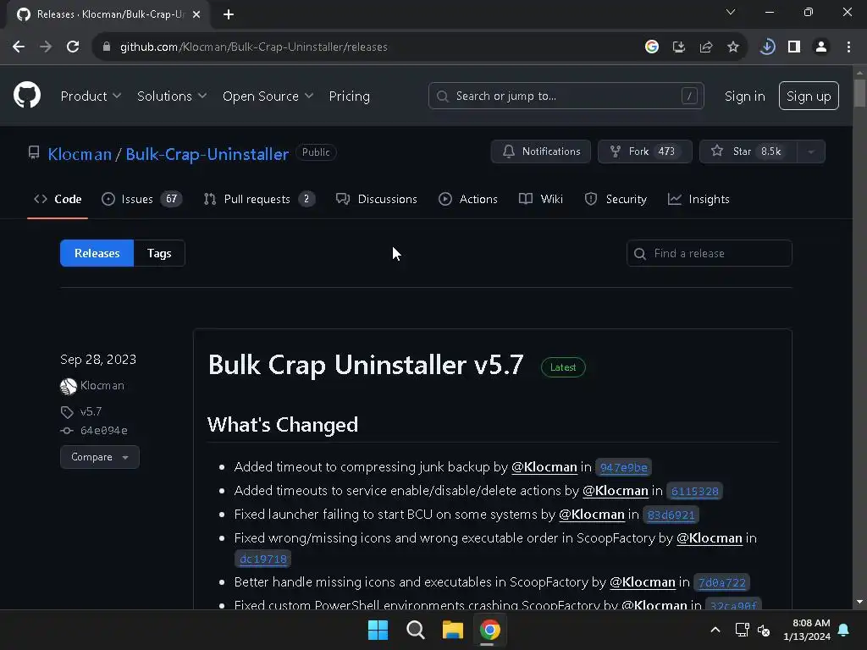This screenshot has width=867, height=650.
Task: Open the Google icon in the address bar
Action: click(x=652, y=47)
